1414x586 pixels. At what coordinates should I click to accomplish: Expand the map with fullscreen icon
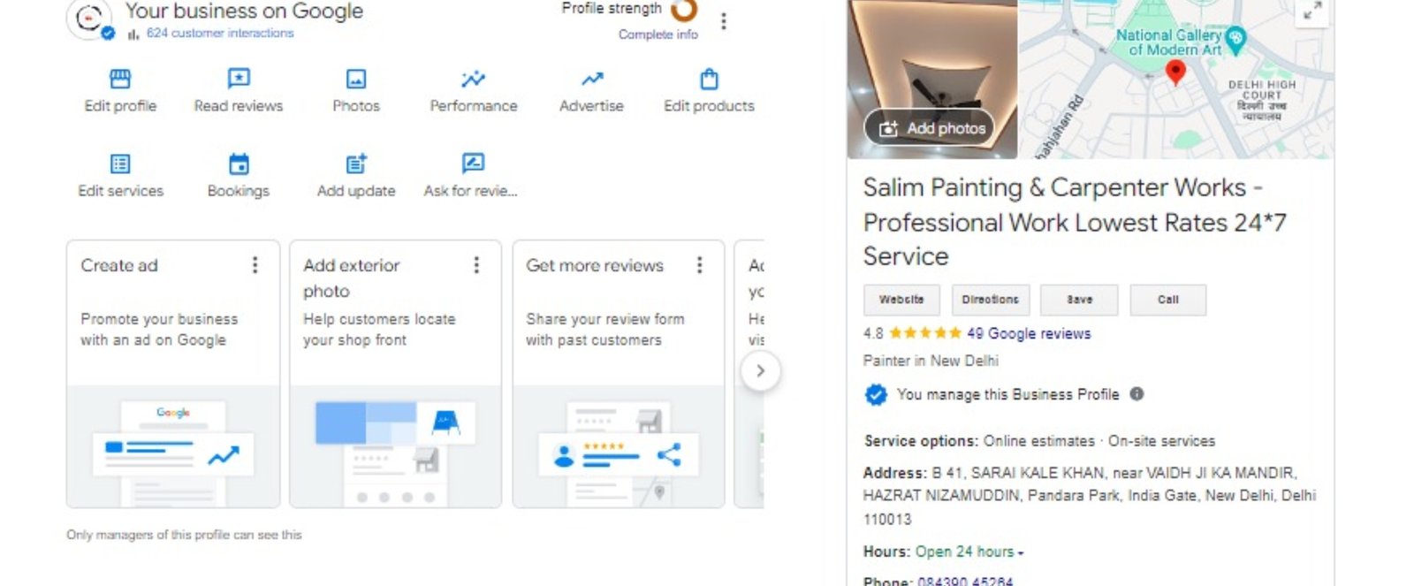tap(1312, 11)
